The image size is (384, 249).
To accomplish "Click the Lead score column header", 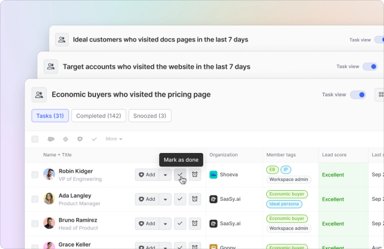I will (334, 155).
